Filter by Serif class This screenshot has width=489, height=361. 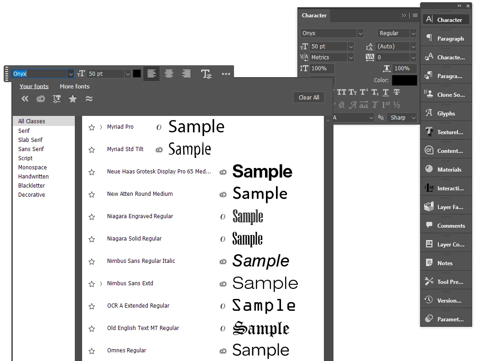click(x=24, y=131)
